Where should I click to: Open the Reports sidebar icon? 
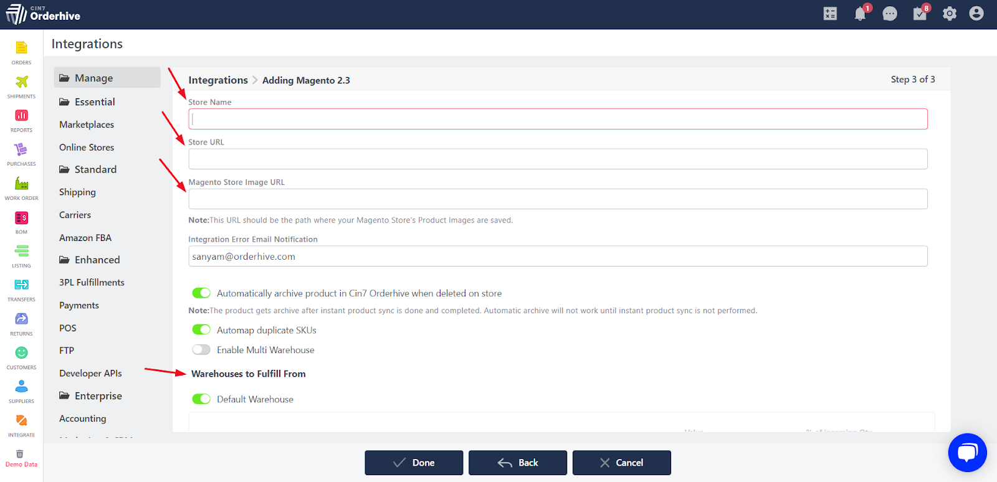pyautogui.click(x=21, y=115)
